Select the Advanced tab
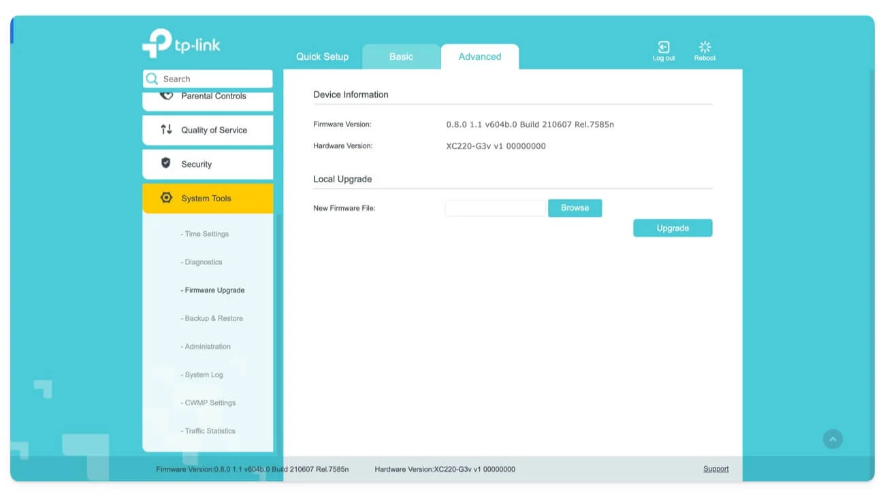Image resolution: width=885 pixels, height=497 pixels. 479,57
